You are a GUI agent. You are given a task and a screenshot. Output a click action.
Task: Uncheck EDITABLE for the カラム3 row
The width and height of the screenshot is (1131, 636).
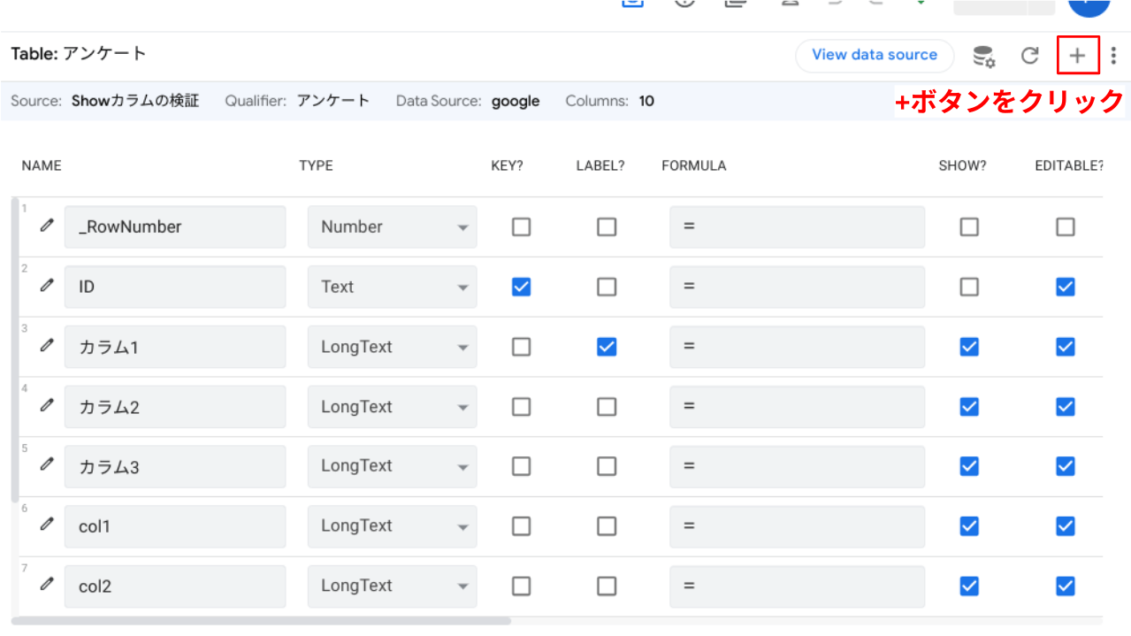[x=1066, y=466]
